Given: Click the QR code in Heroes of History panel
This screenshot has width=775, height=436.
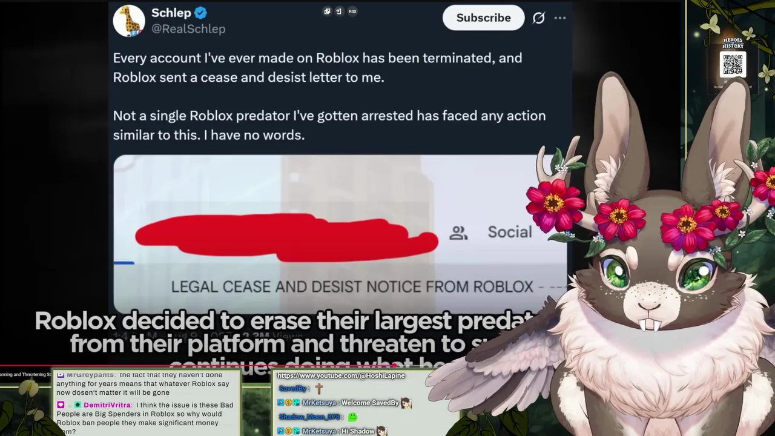Looking at the screenshot, I should pyautogui.click(x=733, y=64).
